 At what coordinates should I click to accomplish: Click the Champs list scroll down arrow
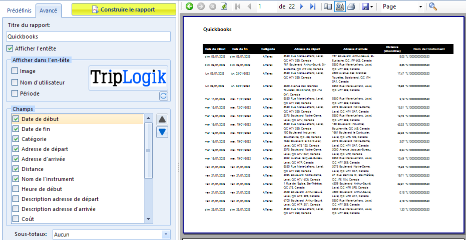(148, 219)
